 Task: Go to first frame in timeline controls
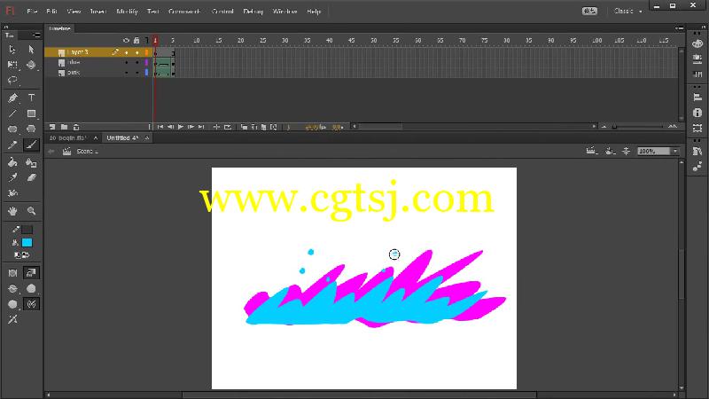(160, 127)
